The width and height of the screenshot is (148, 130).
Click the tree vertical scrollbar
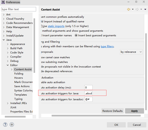(x=34, y=45)
